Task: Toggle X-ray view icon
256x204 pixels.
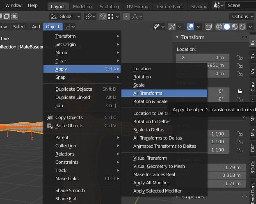Action: [209, 27]
